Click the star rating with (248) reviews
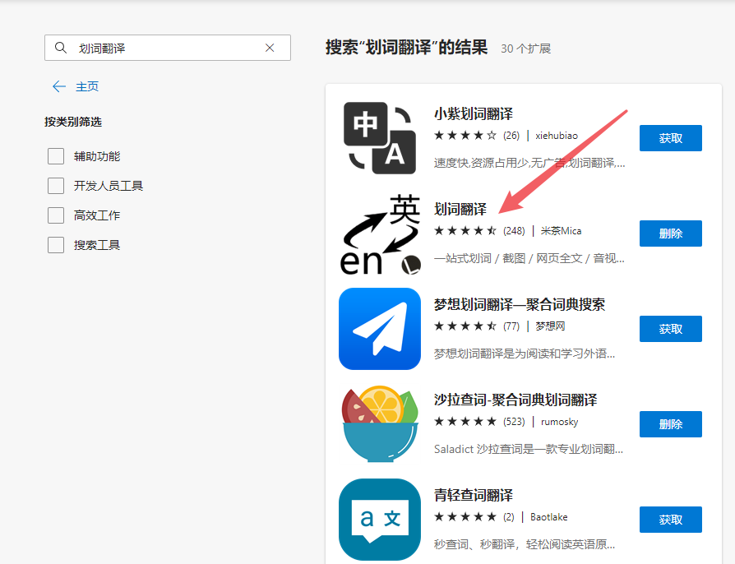 (x=465, y=231)
